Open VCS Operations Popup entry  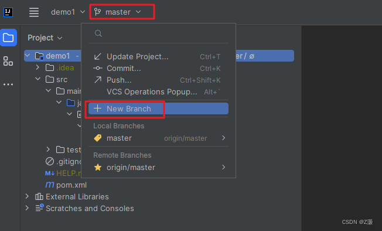(158, 91)
